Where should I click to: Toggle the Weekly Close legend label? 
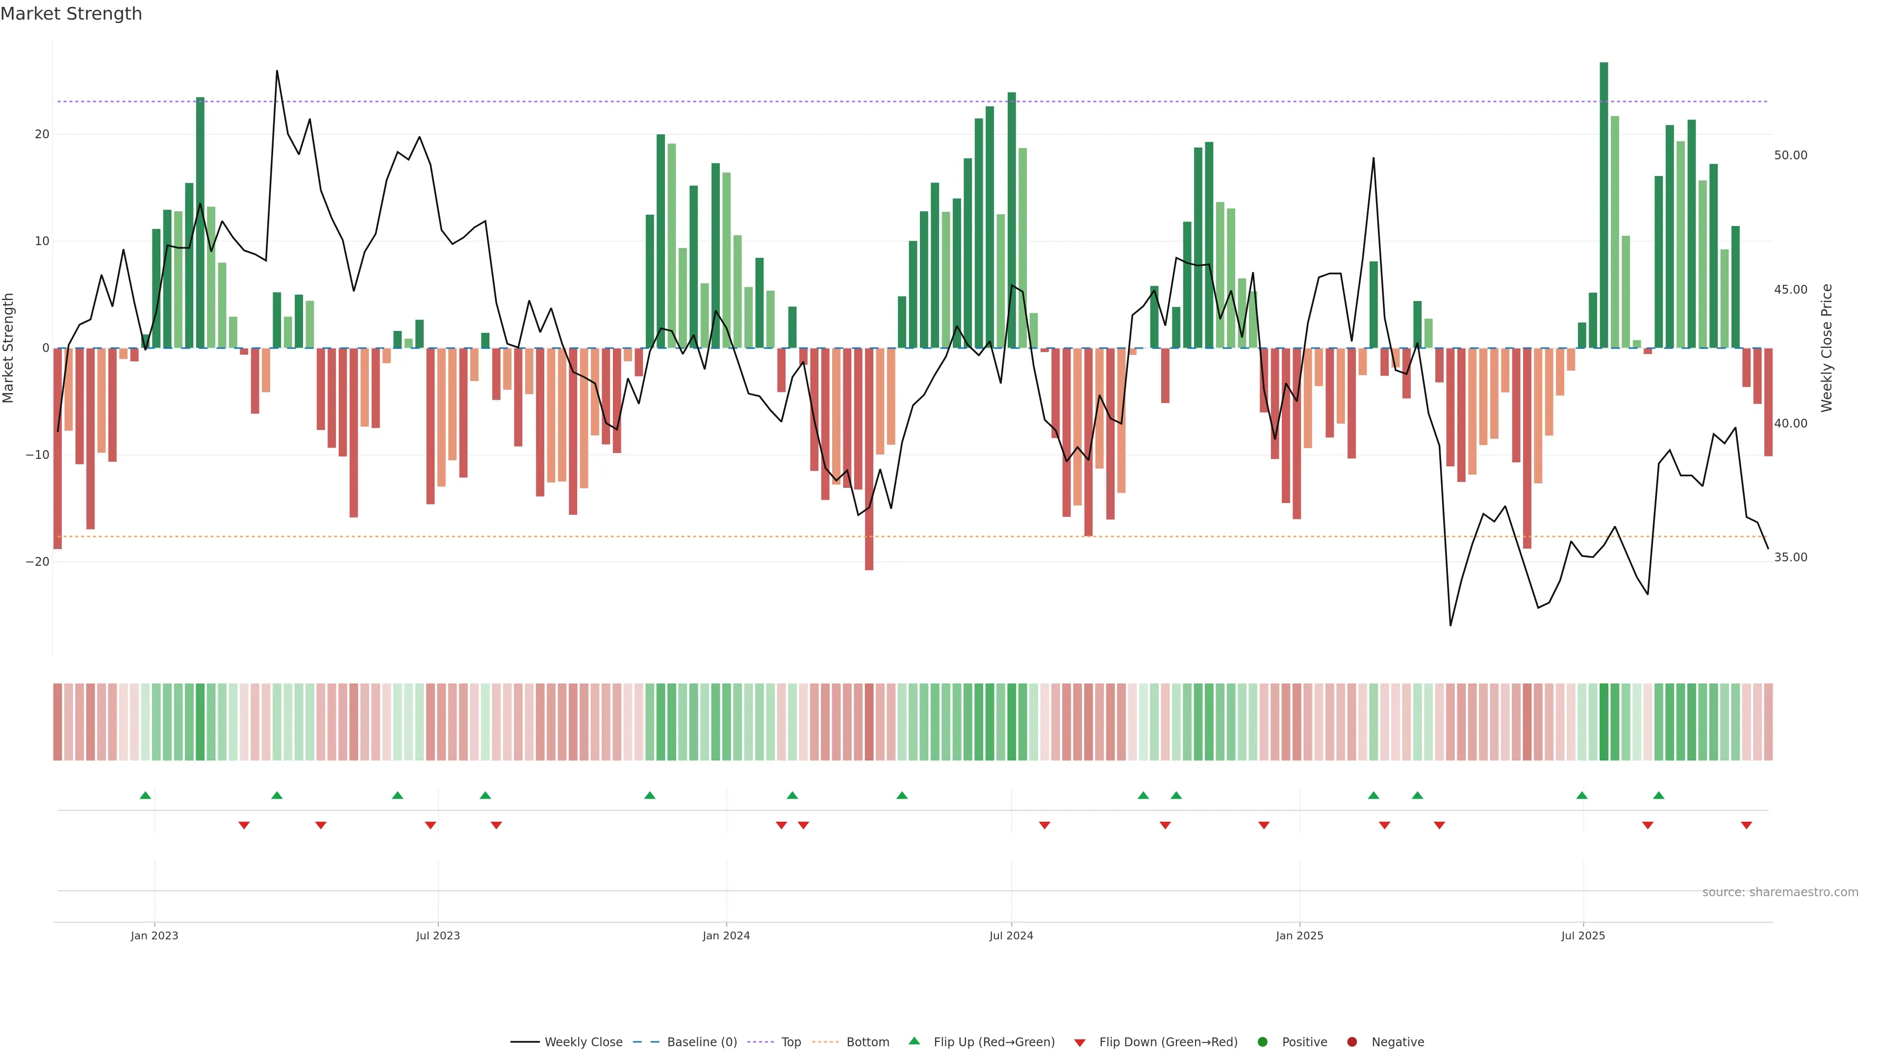(x=584, y=1042)
